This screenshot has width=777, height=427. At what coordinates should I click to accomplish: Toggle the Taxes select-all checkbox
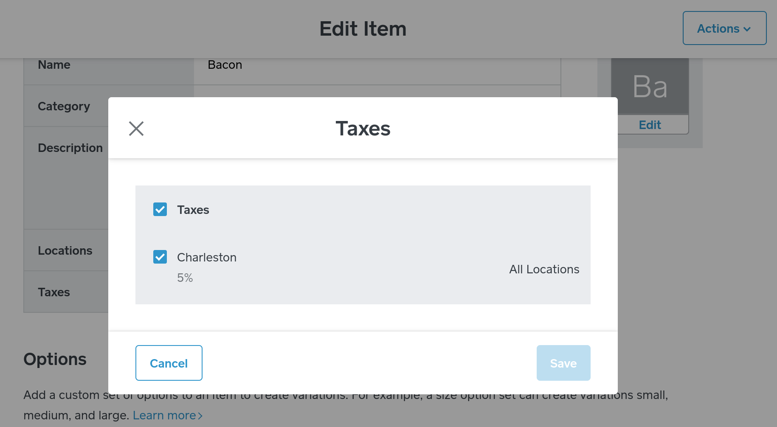(x=160, y=209)
